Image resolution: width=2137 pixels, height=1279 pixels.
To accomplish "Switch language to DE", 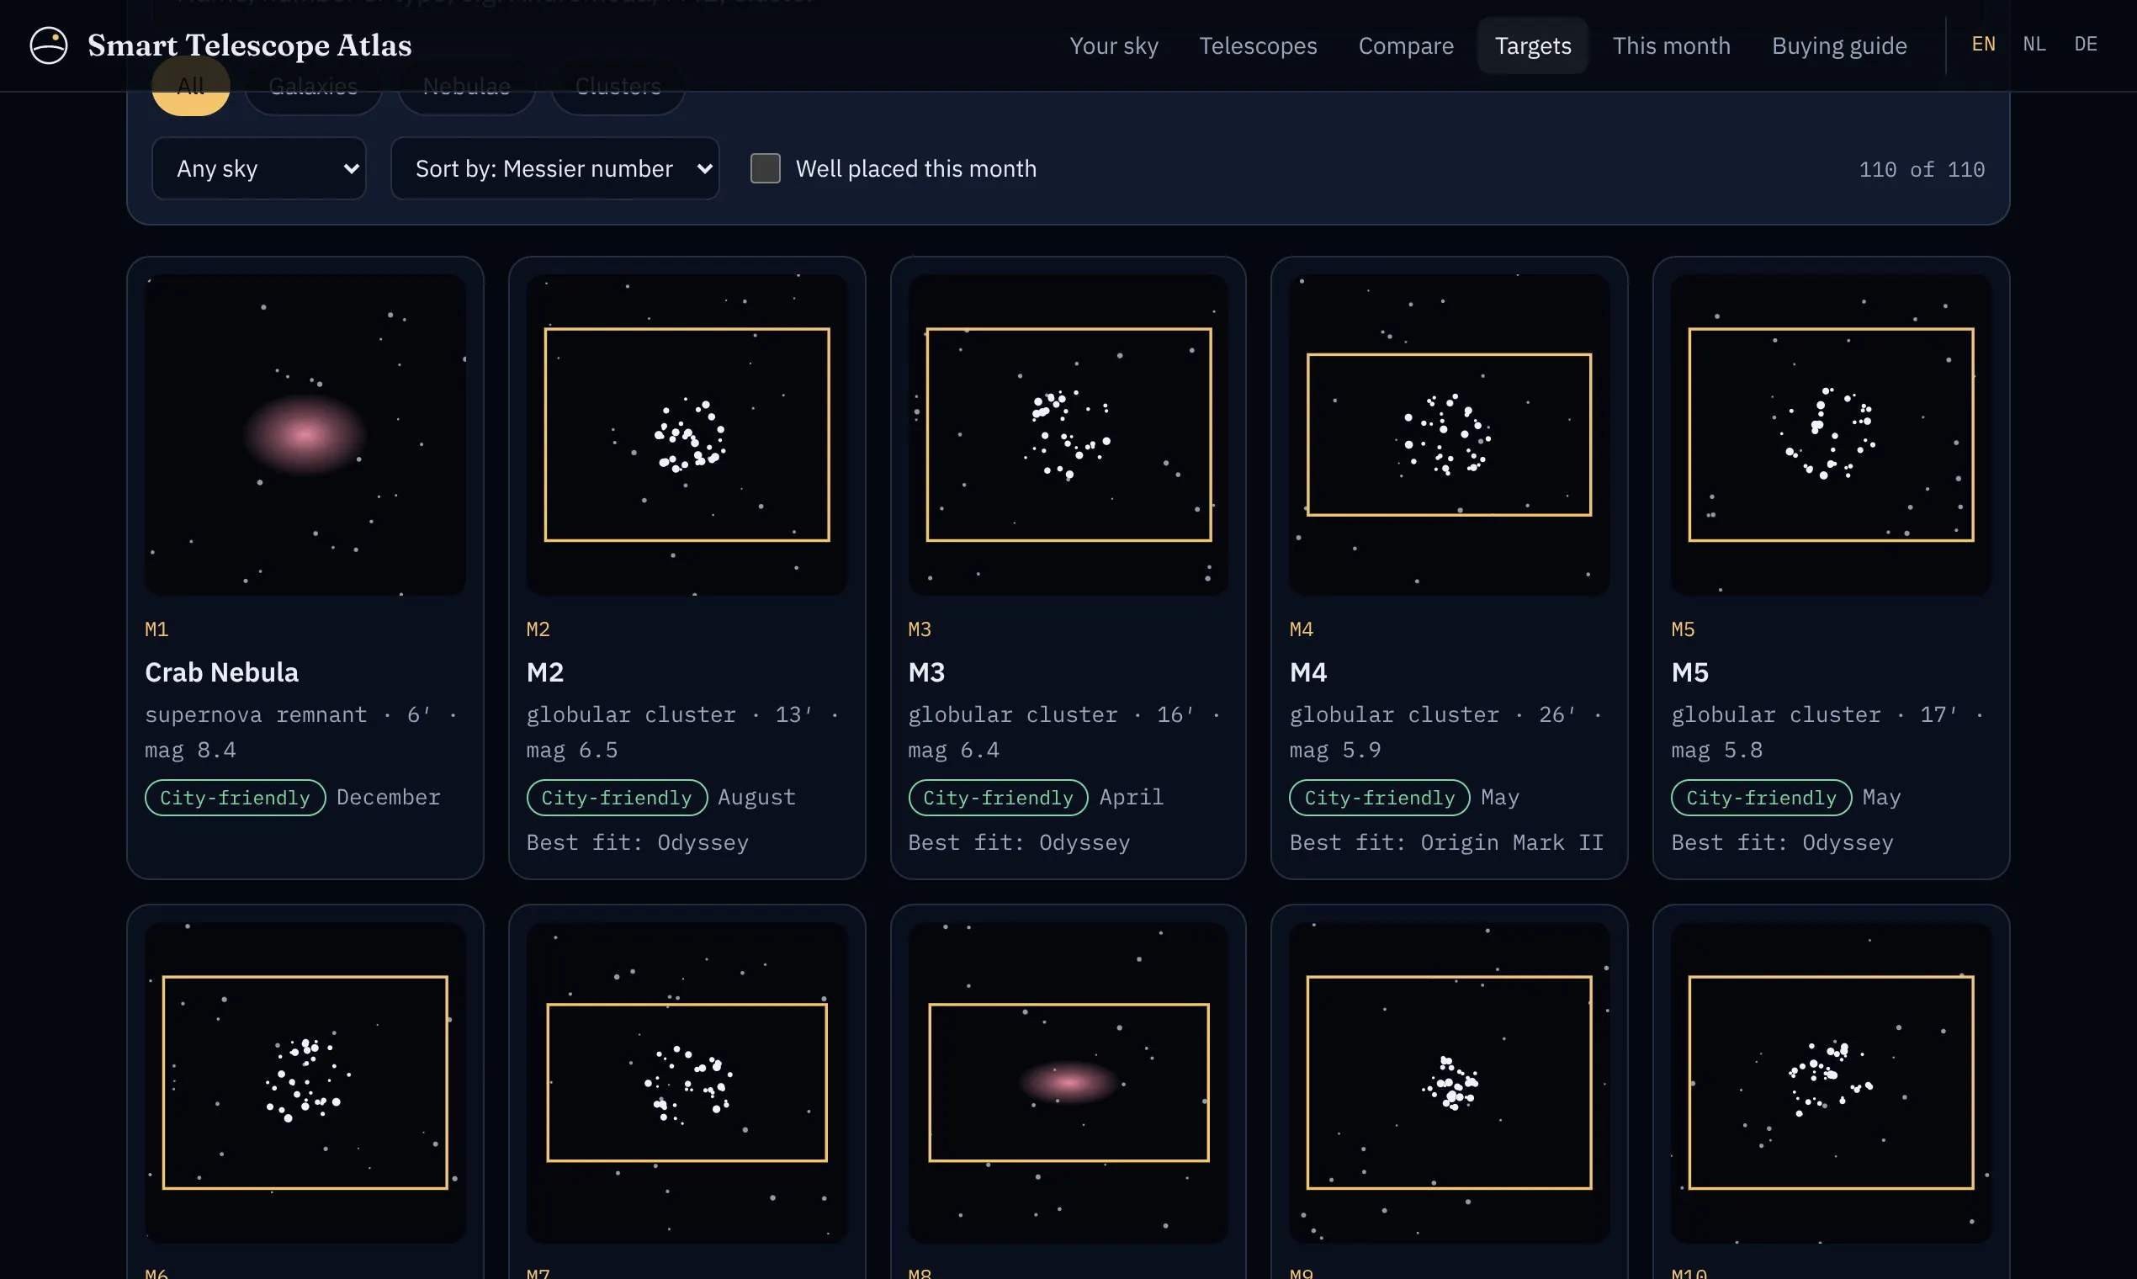I will click(x=2086, y=44).
